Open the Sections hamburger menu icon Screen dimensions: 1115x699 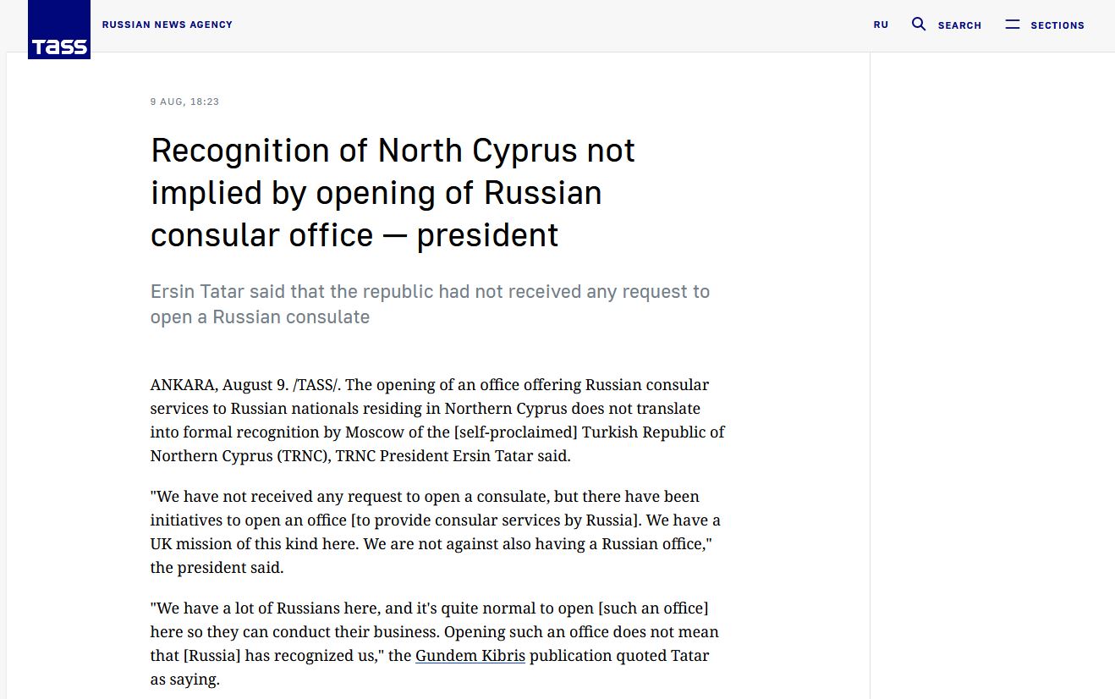1012,25
